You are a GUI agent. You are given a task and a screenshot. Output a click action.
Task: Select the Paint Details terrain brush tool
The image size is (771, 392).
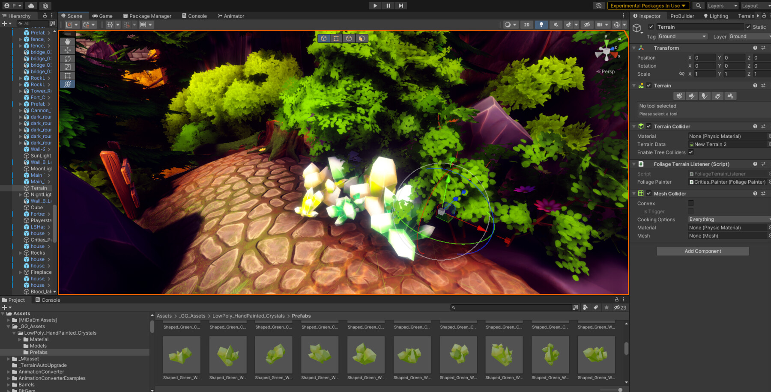[717, 96]
